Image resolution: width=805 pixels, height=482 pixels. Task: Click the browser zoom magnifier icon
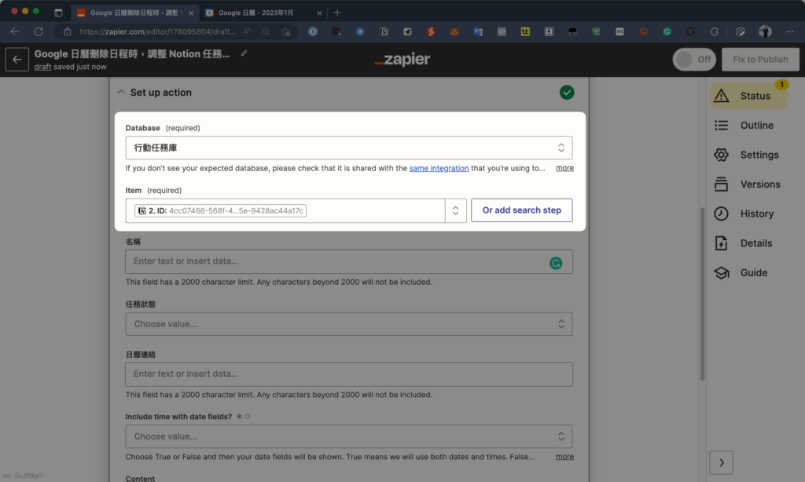tap(266, 31)
